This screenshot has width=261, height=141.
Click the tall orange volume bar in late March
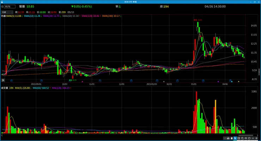tap(216, 116)
